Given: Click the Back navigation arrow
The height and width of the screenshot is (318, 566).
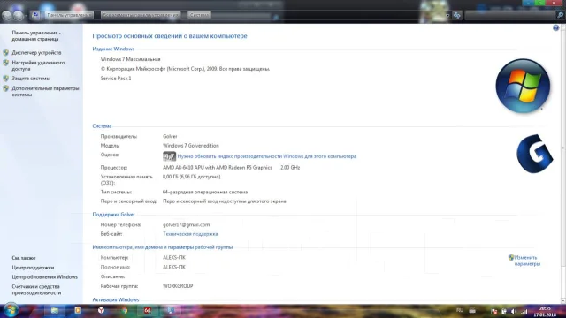Looking at the screenshot, I should [6, 15].
